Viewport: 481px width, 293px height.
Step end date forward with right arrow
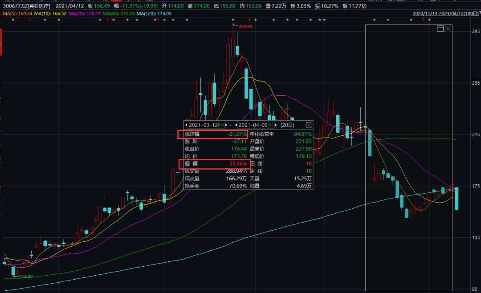(x=277, y=125)
